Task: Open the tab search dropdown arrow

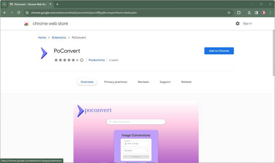Action: pyautogui.click(x=4, y=4)
